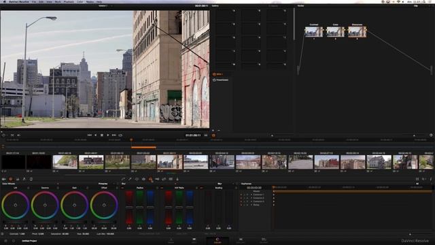Select the Stills 1 gallery album
Image resolution: width=435 pixels, height=245 pixels.
pyautogui.click(x=217, y=74)
